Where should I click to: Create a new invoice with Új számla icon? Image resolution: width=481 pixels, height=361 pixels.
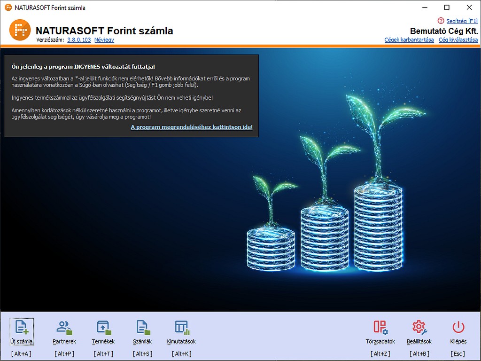pos(22,327)
